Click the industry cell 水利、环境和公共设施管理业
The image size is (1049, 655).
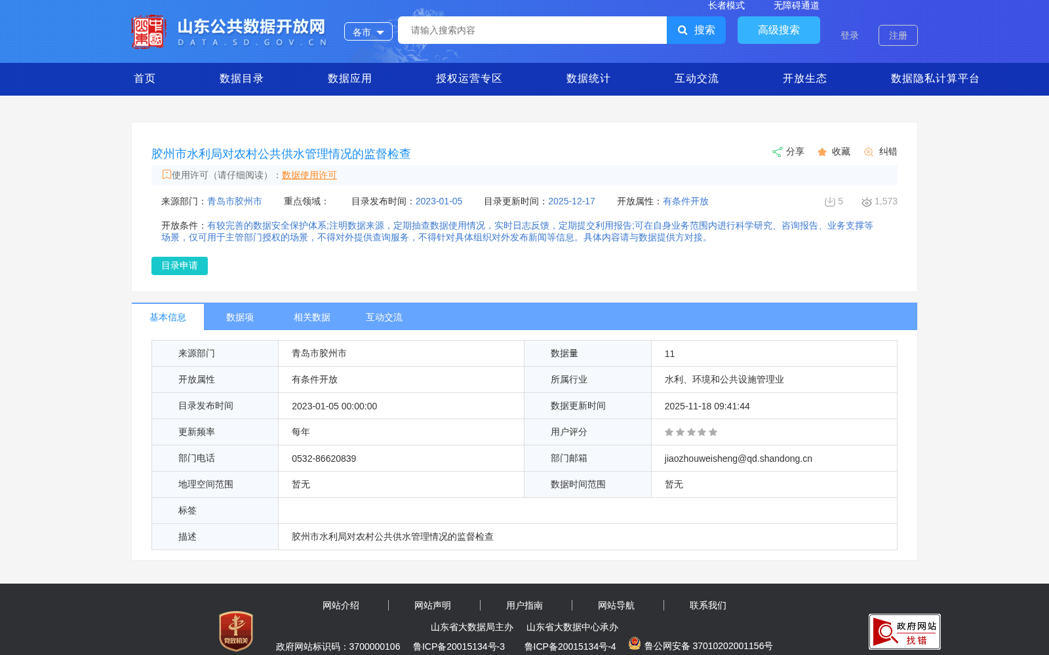coord(724,380)
